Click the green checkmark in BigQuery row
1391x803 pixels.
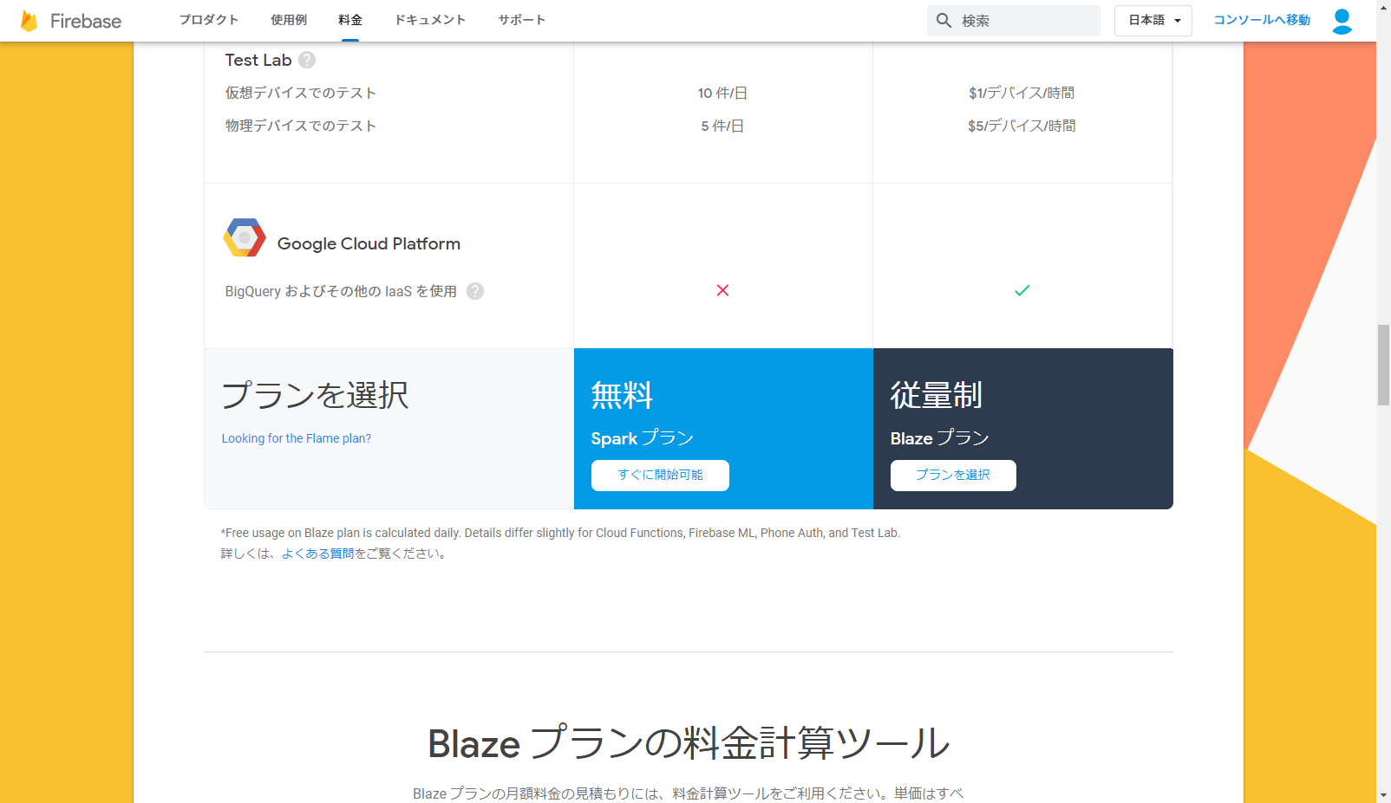(1022, 290)
